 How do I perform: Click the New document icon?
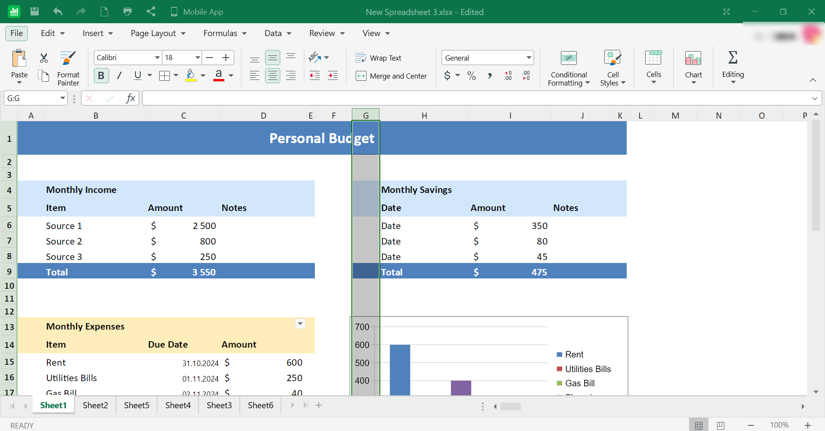point(104,12)
